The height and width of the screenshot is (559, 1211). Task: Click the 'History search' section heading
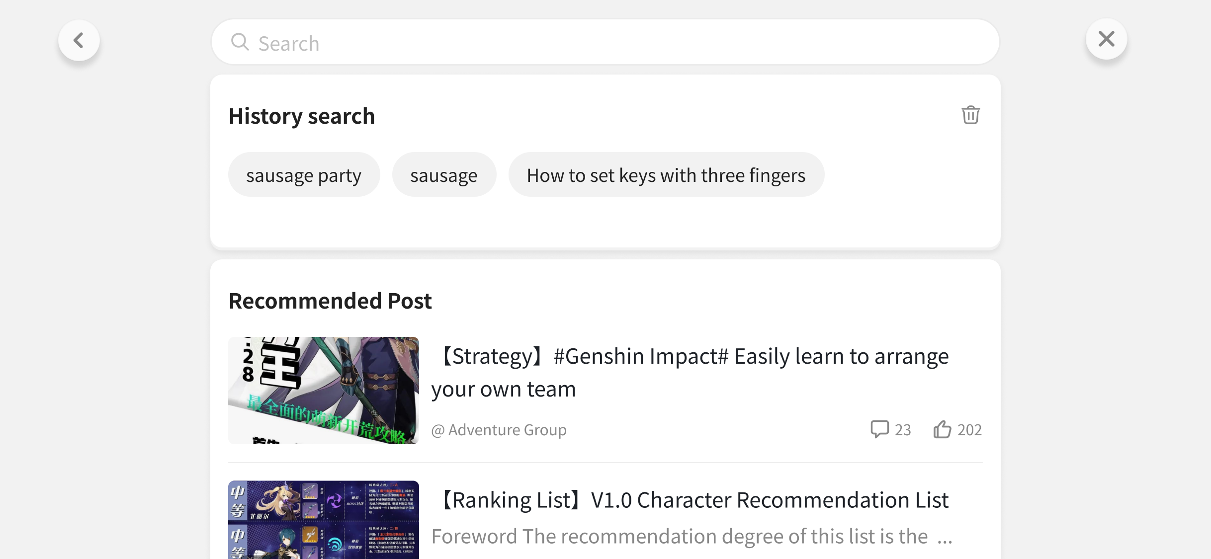tap(302, 116)
